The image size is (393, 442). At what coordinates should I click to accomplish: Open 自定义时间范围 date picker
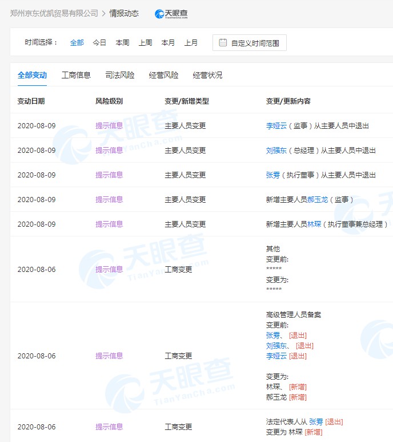250,43
